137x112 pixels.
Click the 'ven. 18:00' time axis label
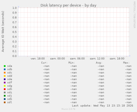(x=38, y=59)
